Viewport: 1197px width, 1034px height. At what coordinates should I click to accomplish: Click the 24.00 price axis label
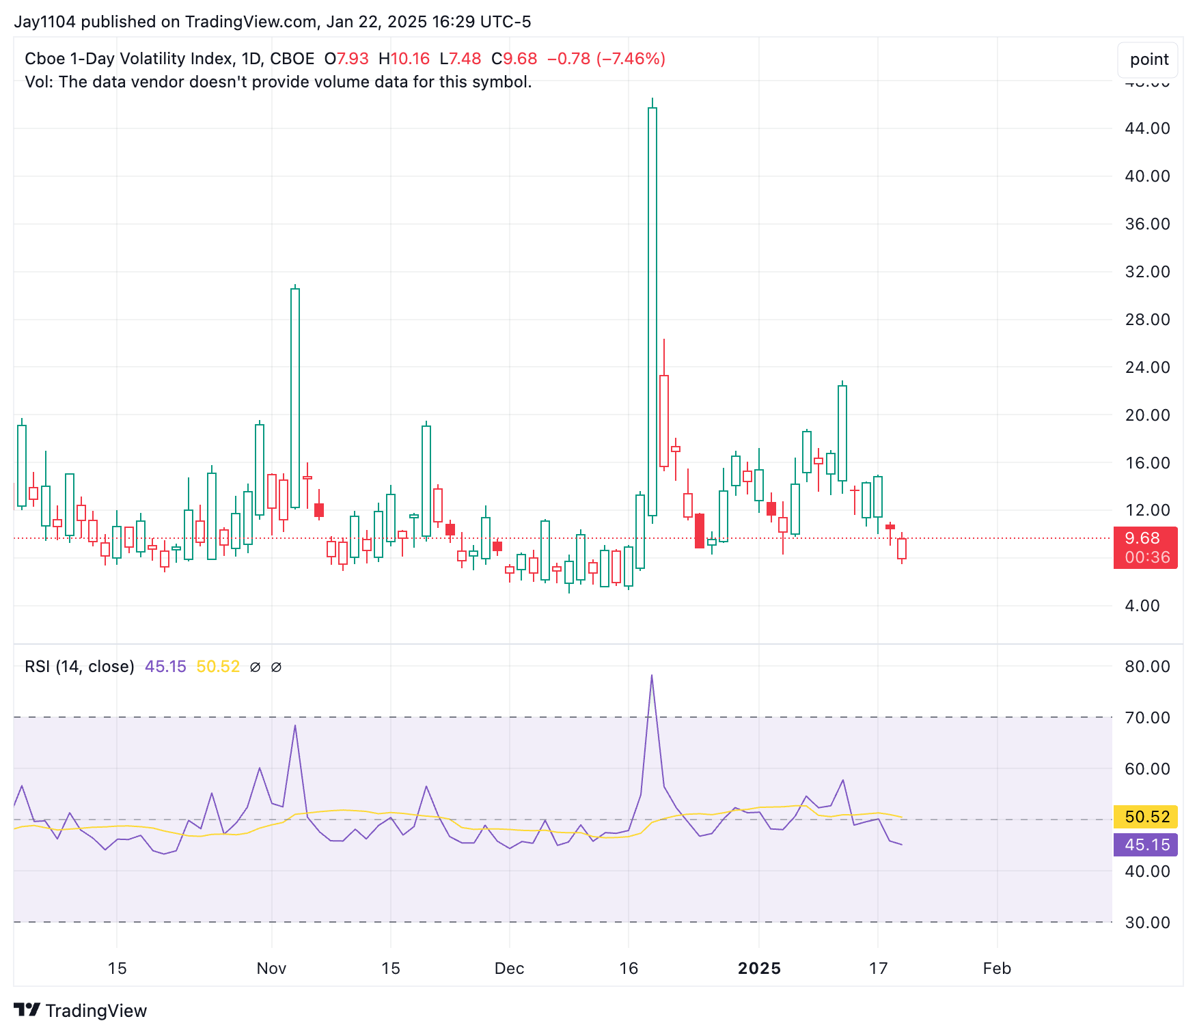click(1147, 367)
